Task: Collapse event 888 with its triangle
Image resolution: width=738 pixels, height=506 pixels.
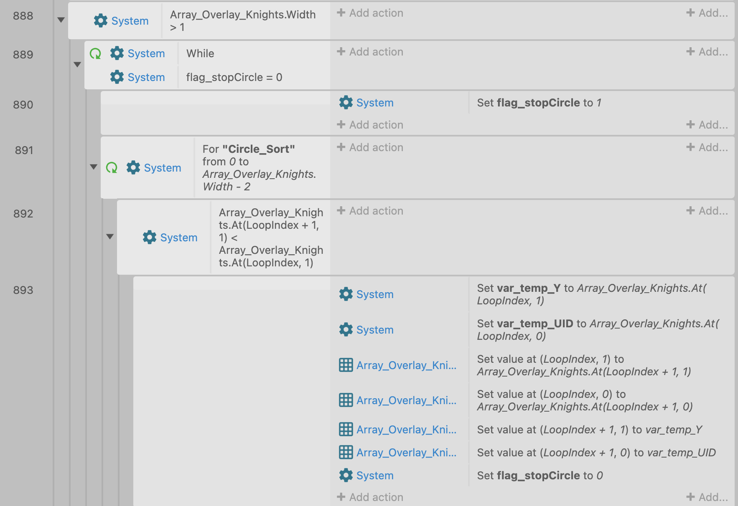Action: (61, 20)
